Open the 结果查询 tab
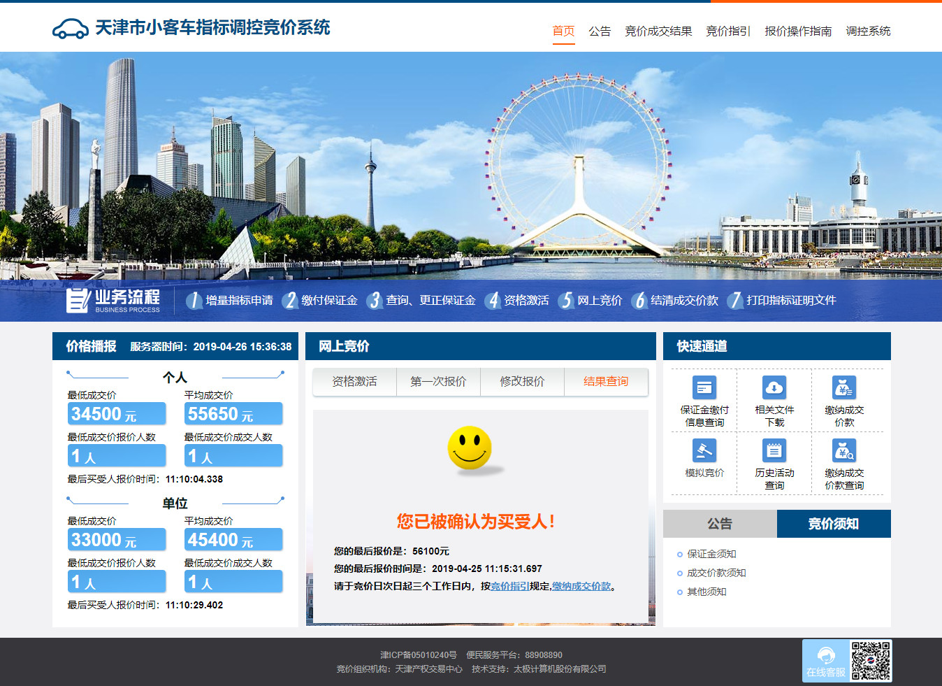This screenshot has height=686, width=942. point(606,382)
